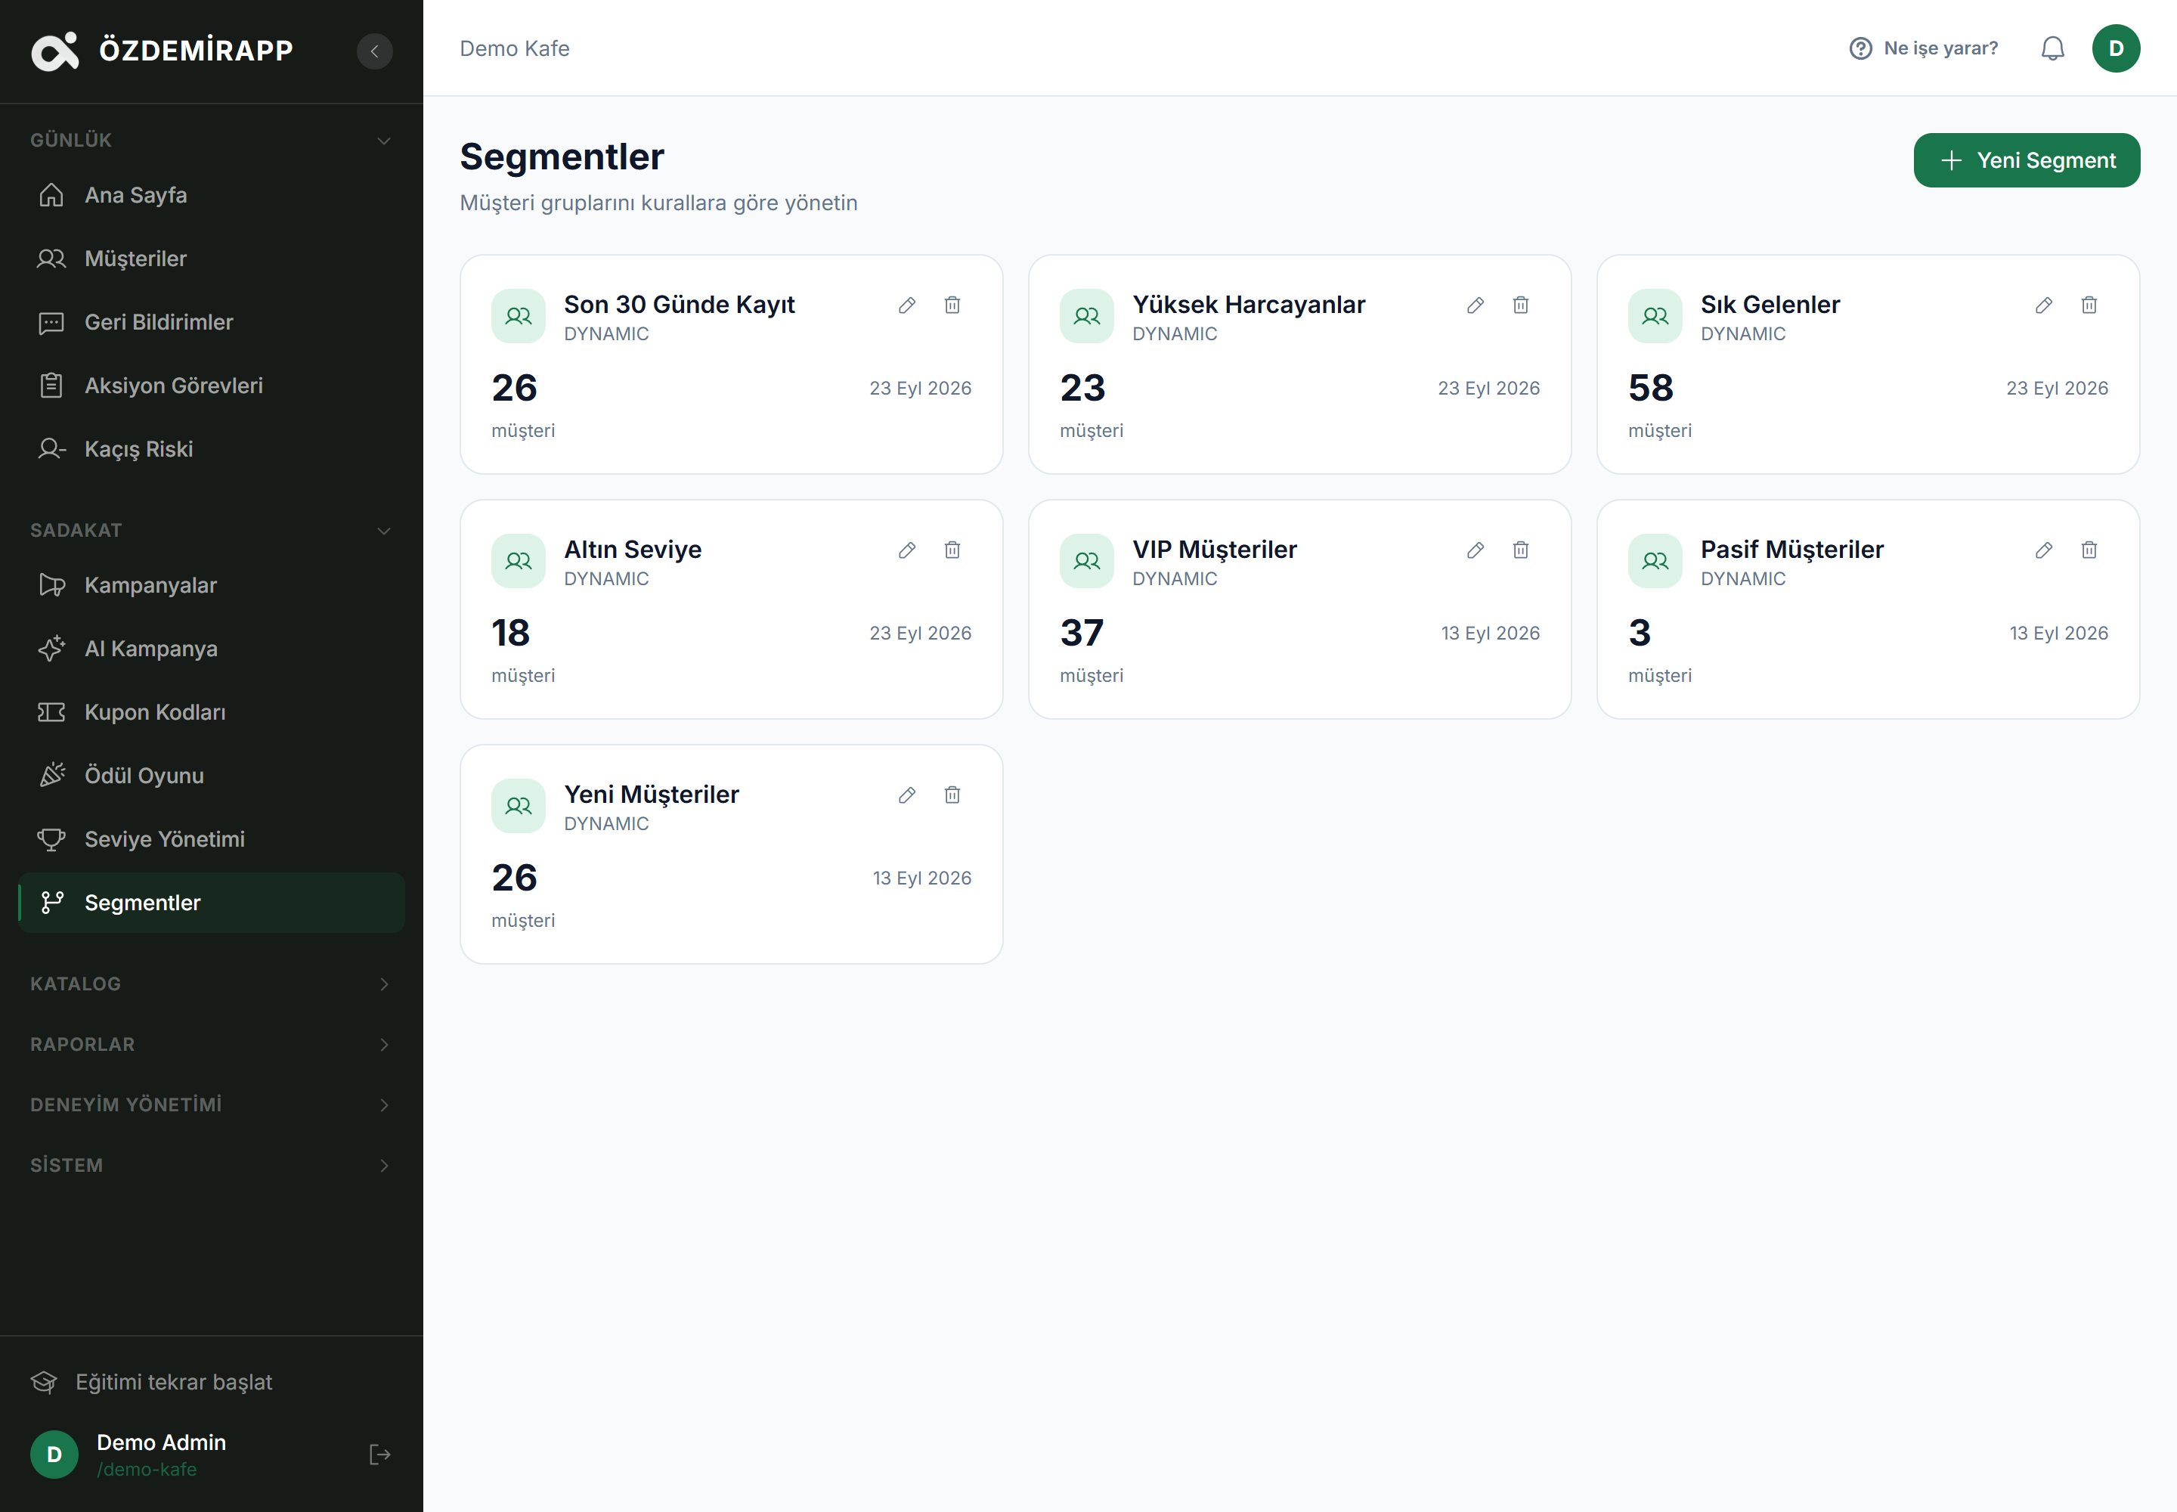2177x1512 pixels.
Task: Open Ödül Oyunu
Action: (211, 776)
